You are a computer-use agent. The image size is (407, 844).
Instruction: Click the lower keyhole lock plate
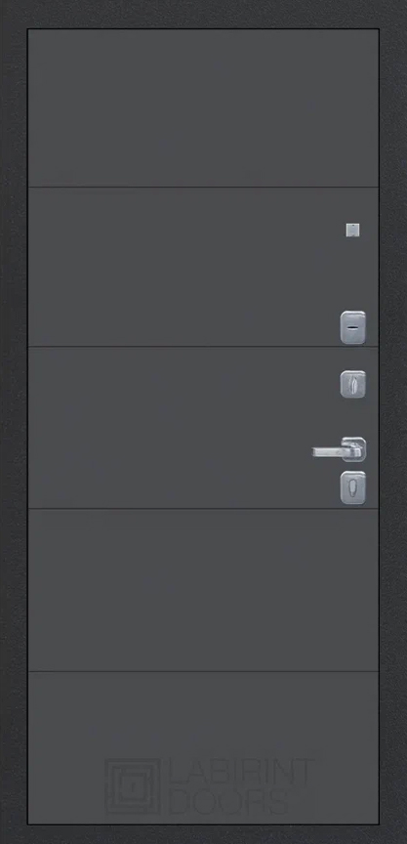352,487
